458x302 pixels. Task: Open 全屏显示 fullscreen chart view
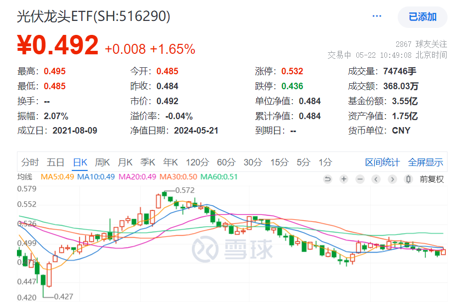[x=425, y=162]
